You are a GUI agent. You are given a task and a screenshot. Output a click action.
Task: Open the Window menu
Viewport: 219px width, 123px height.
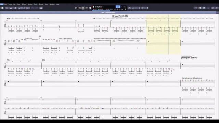tap(52, 4)
